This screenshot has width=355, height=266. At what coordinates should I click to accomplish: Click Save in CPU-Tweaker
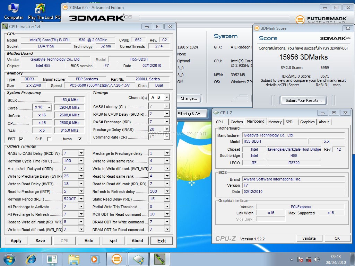coord(40,241)
